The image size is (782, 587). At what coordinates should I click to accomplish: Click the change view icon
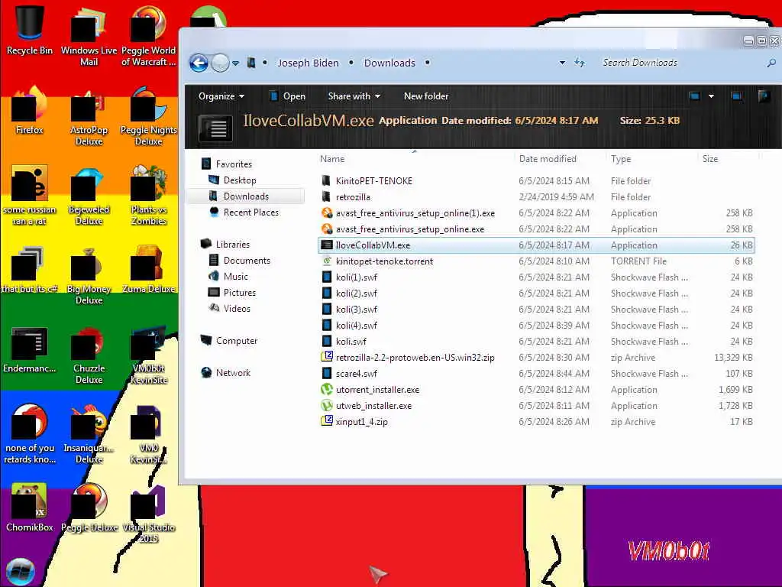(x=694, y=96)
